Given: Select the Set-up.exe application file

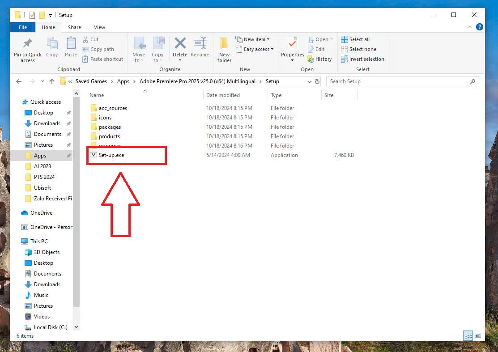Looking at the screenshot, I should (x=111, y=155).
